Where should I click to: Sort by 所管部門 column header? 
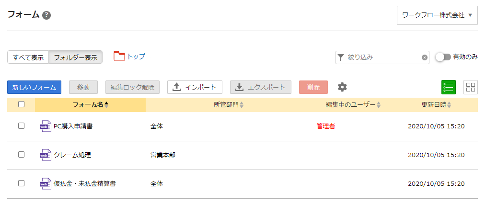coord(228,105)
